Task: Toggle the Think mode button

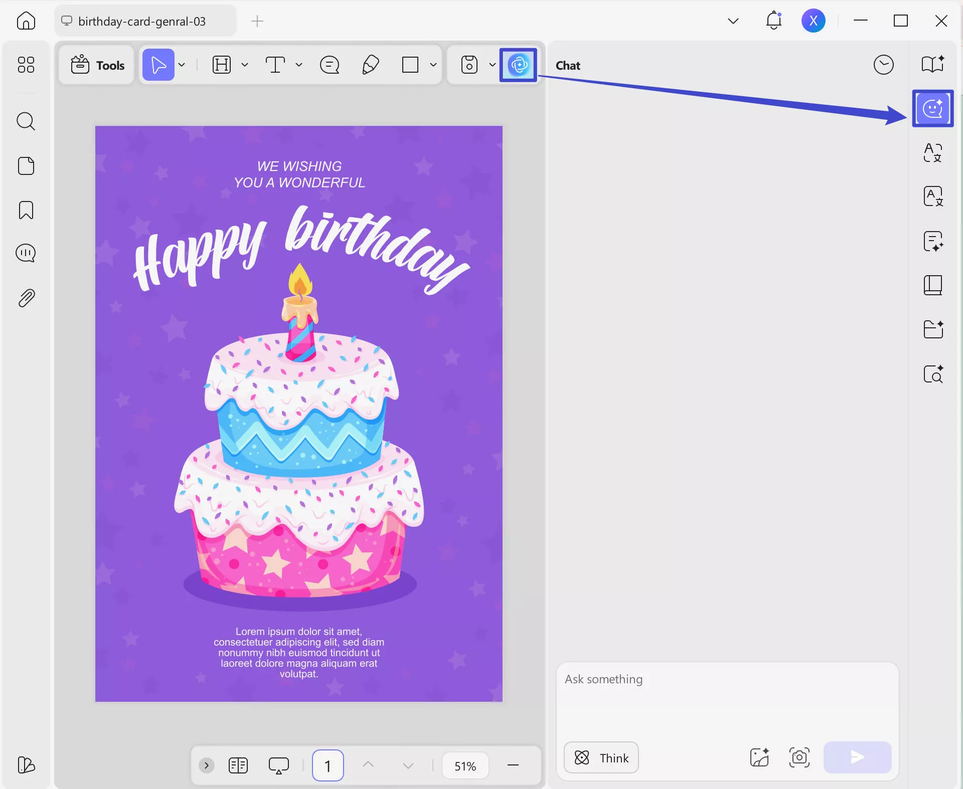Action: 601,757
